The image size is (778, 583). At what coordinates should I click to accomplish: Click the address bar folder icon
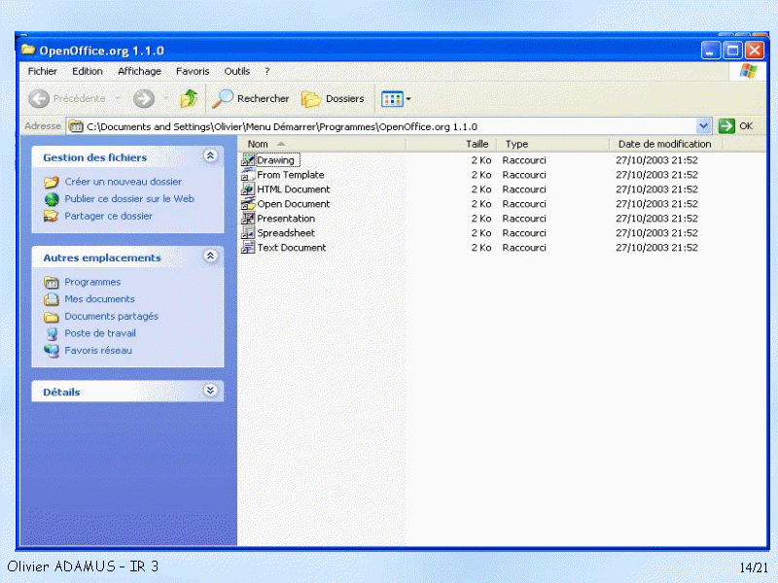[x=76, y=126]
